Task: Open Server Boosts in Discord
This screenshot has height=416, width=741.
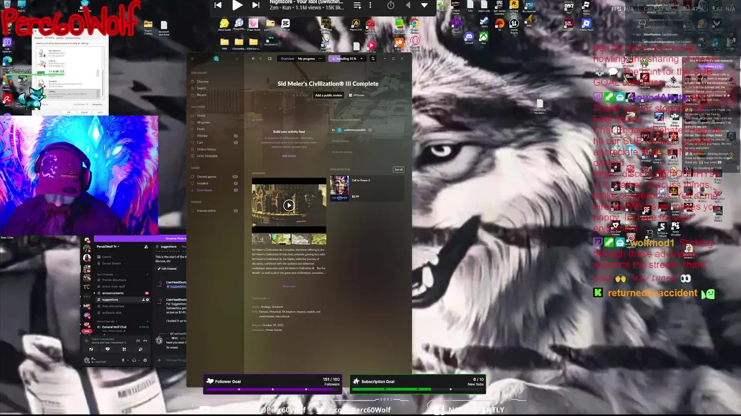Action: pyautogui.click(x=111, y=263)
